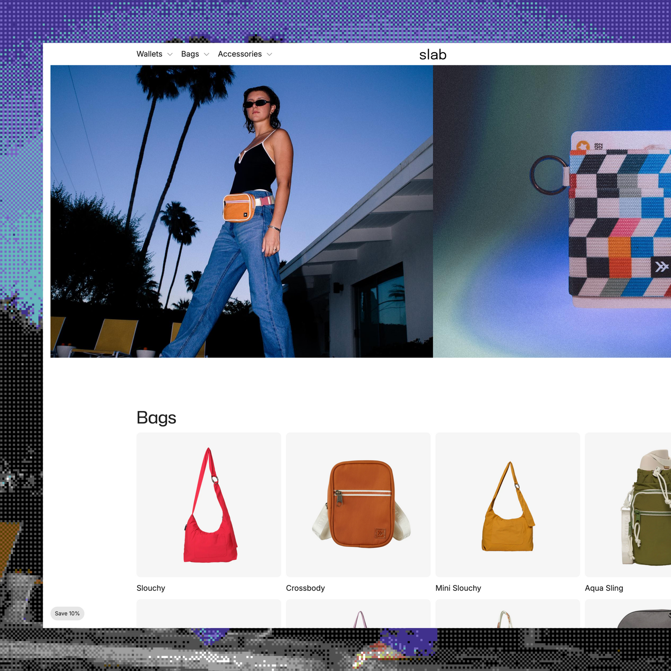
Task: Expand the chevron next to Accessories
Action: tap(269, 55)
